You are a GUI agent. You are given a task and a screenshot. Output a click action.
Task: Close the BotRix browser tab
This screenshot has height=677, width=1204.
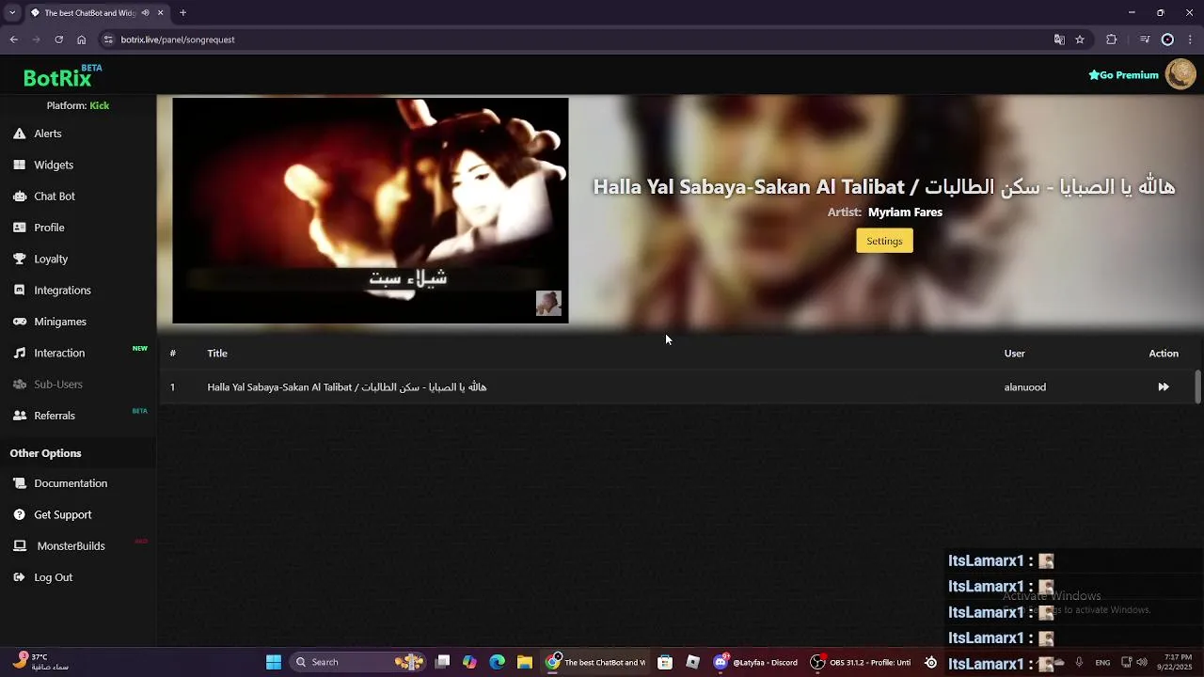161,13
